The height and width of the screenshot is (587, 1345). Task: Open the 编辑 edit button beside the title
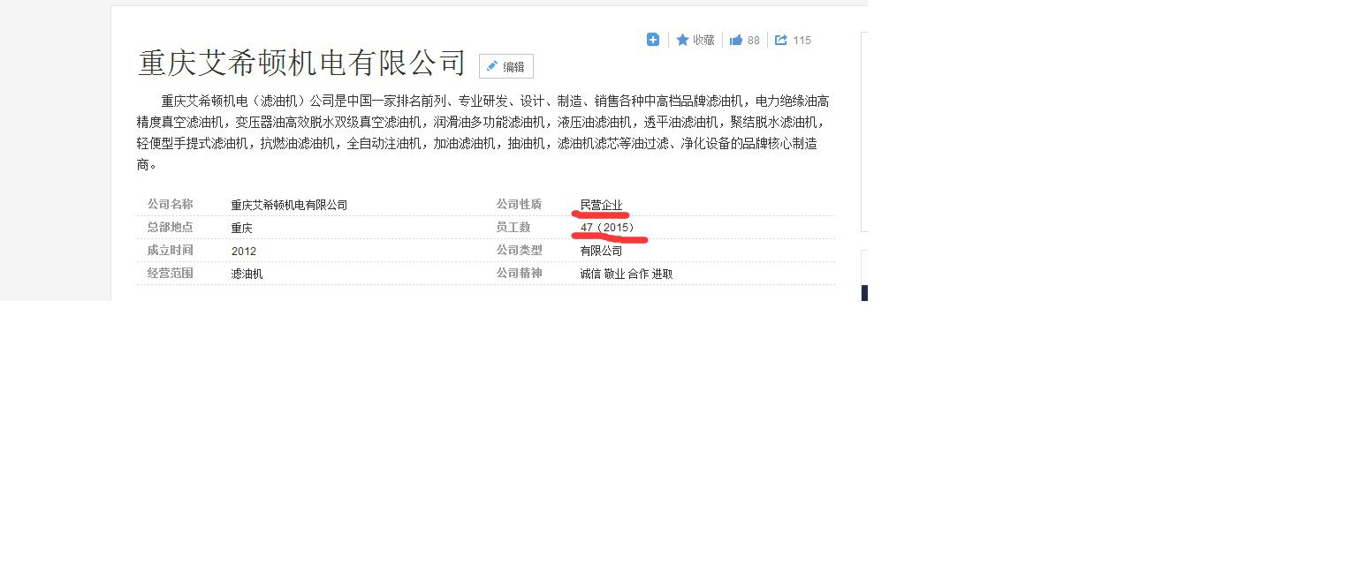point(506,66)
